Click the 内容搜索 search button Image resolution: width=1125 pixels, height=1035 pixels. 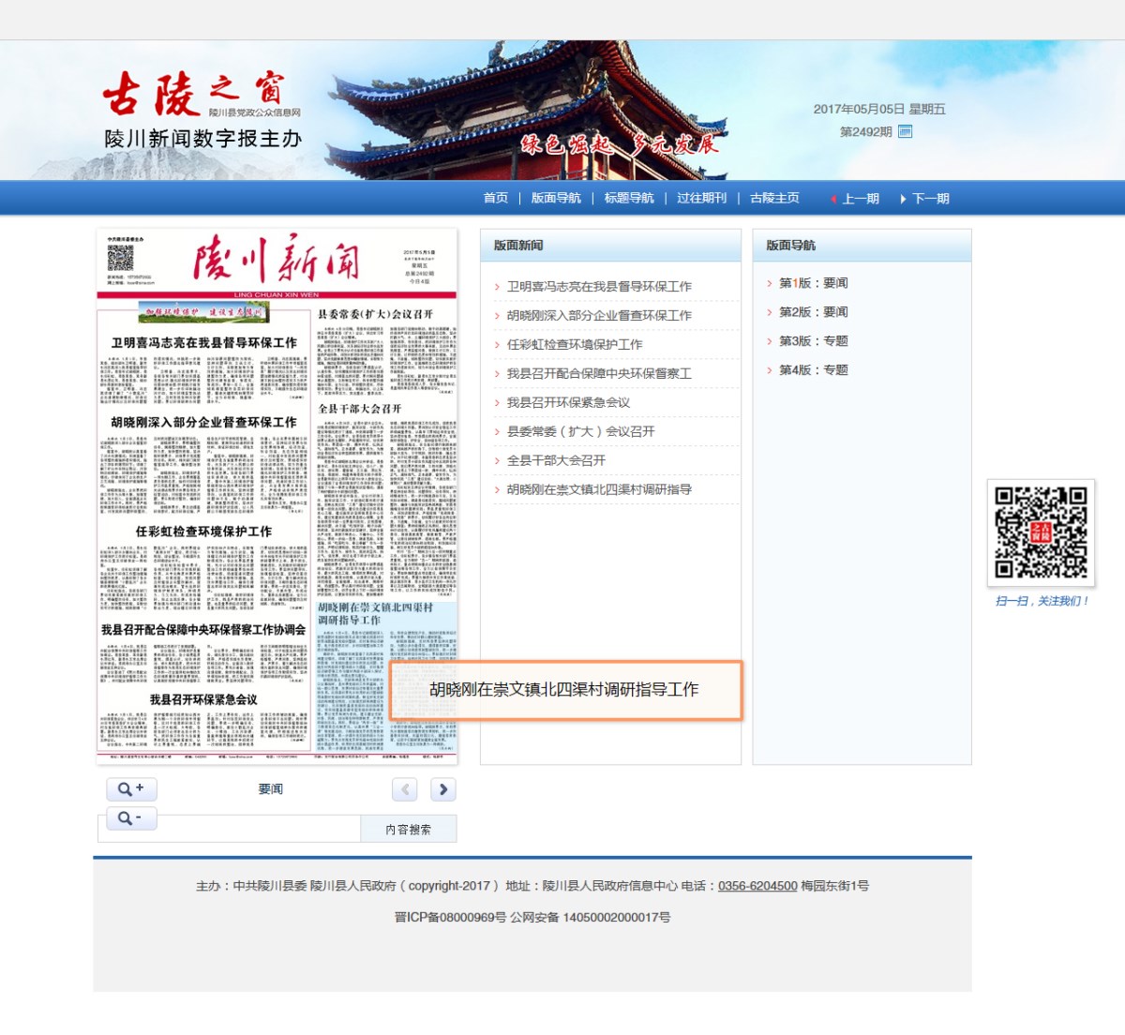(x=409, y=830)
